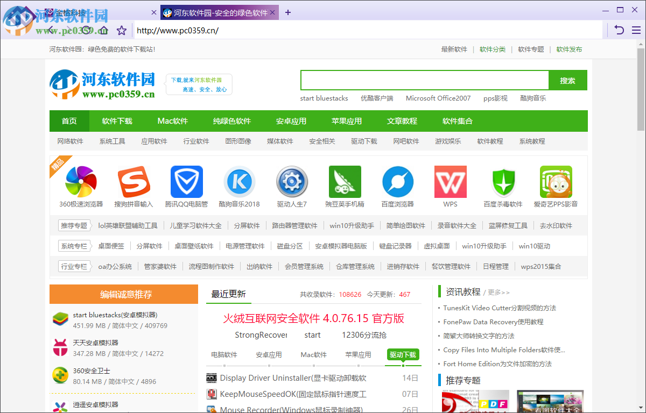Click the home icon beside the address bar
The image size is (646, 413).
(x=104, y=30)
